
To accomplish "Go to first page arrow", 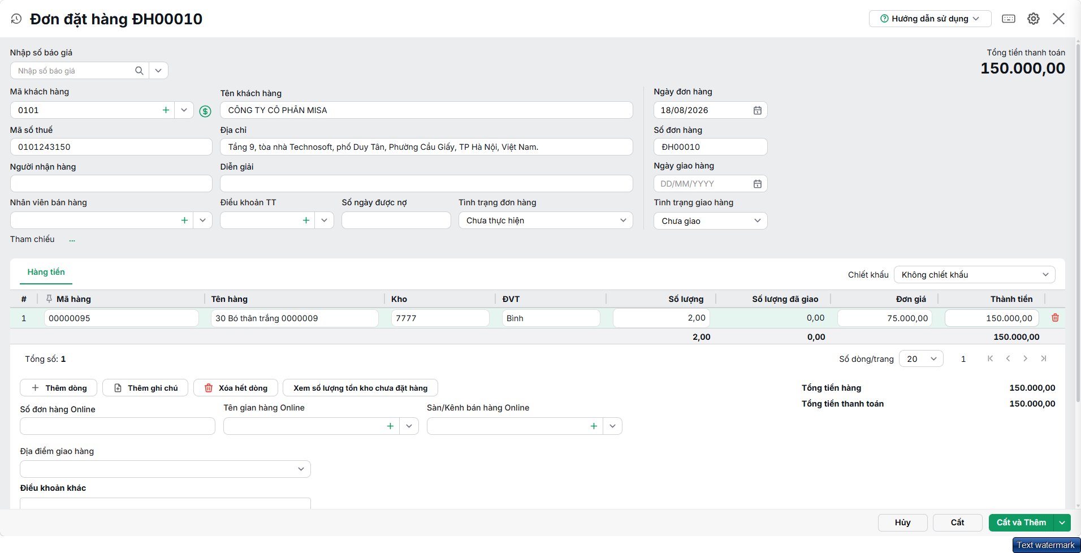I will [x=990, y=358].
